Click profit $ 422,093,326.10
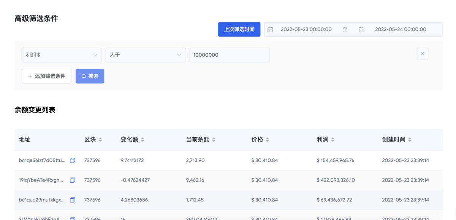The height and width of the screenshot is (220, 456). (336, 180)
